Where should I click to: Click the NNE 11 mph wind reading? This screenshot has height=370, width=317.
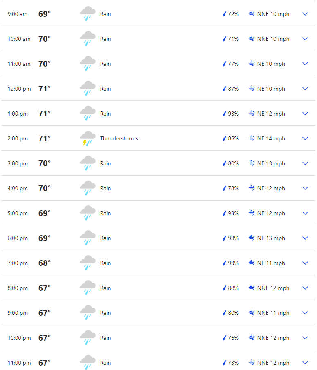273,313
